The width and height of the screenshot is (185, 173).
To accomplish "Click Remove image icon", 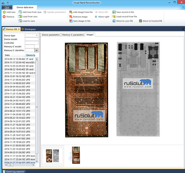I will (71, 17).
